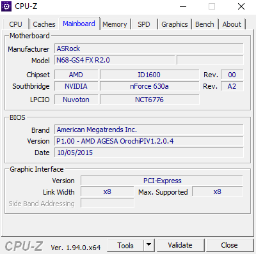The height and width of the screenshot is (254, 256).
Task: Open the Tools dropdown arrow
Action: tap(149, 245)
